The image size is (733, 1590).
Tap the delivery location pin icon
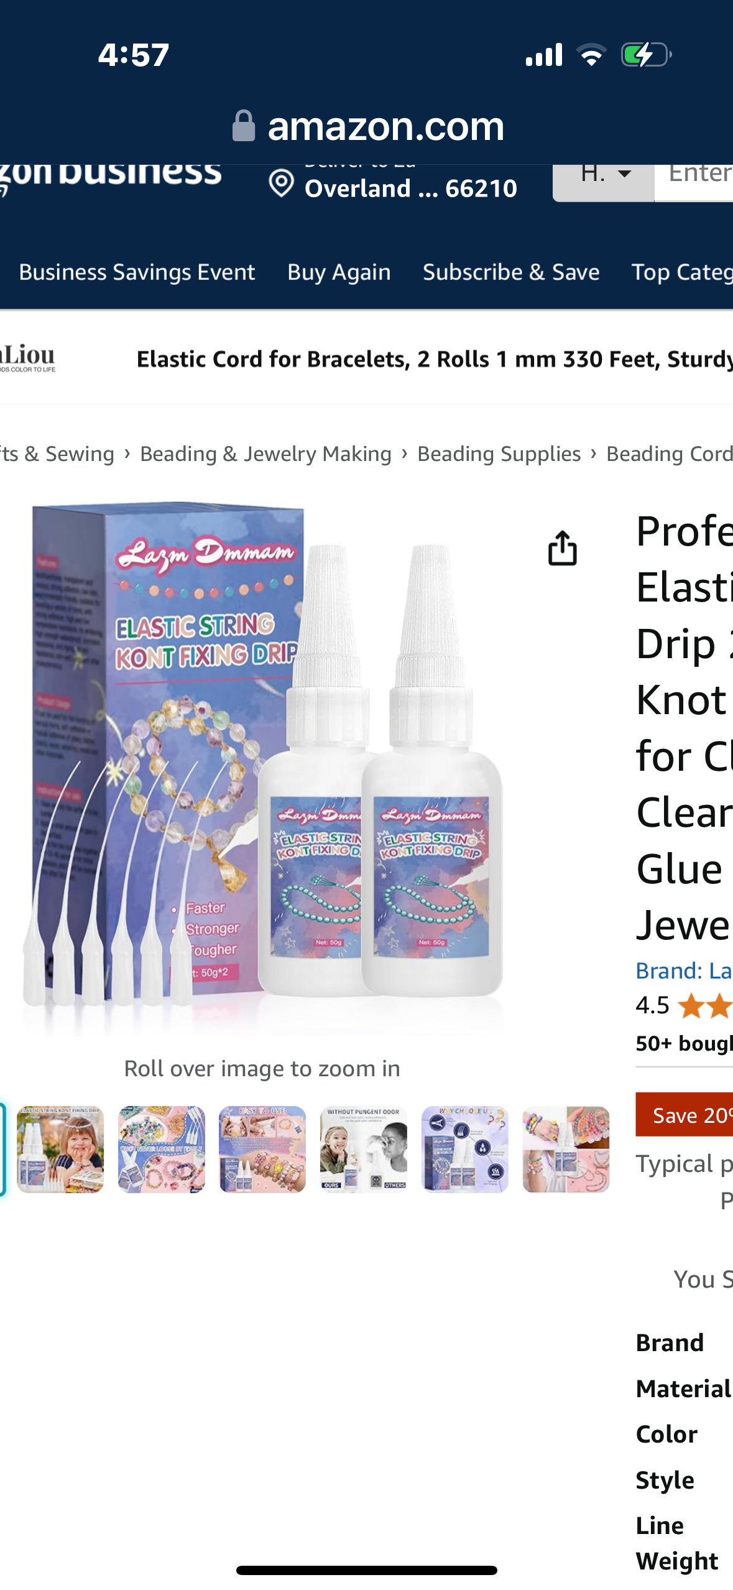point(281,184)
